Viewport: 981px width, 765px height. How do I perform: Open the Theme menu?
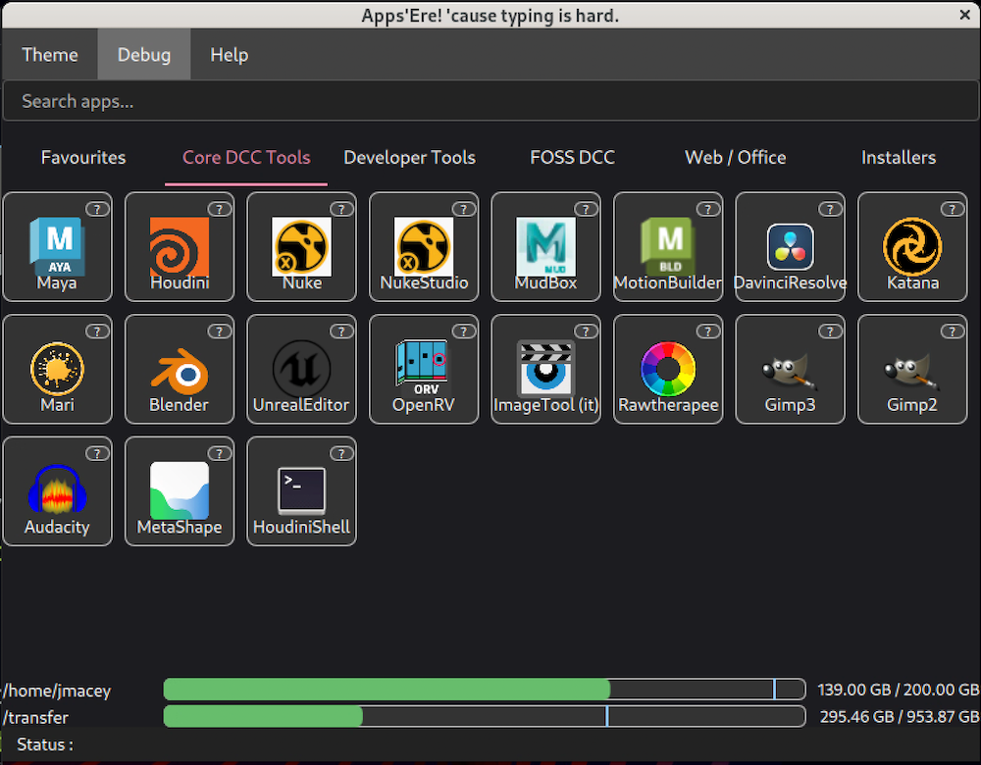point(50,55)
